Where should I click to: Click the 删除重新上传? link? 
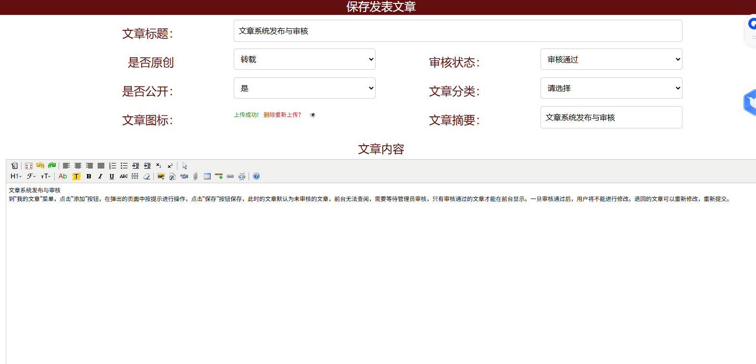coord(282,115)
